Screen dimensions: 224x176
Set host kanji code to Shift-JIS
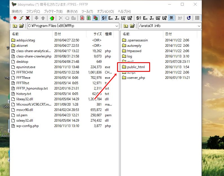[139, 18]
